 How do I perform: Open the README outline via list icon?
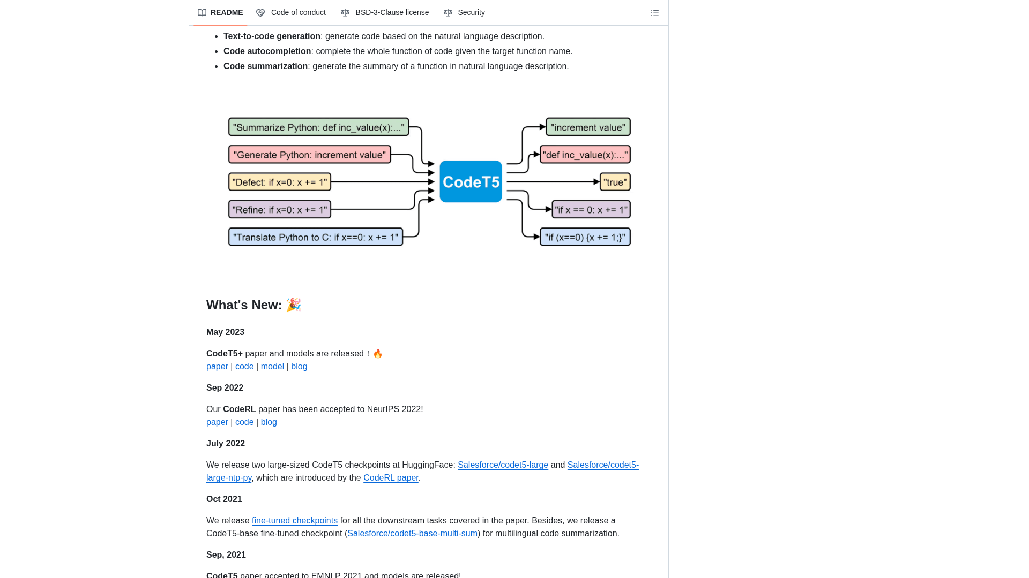tap(654, 12)
